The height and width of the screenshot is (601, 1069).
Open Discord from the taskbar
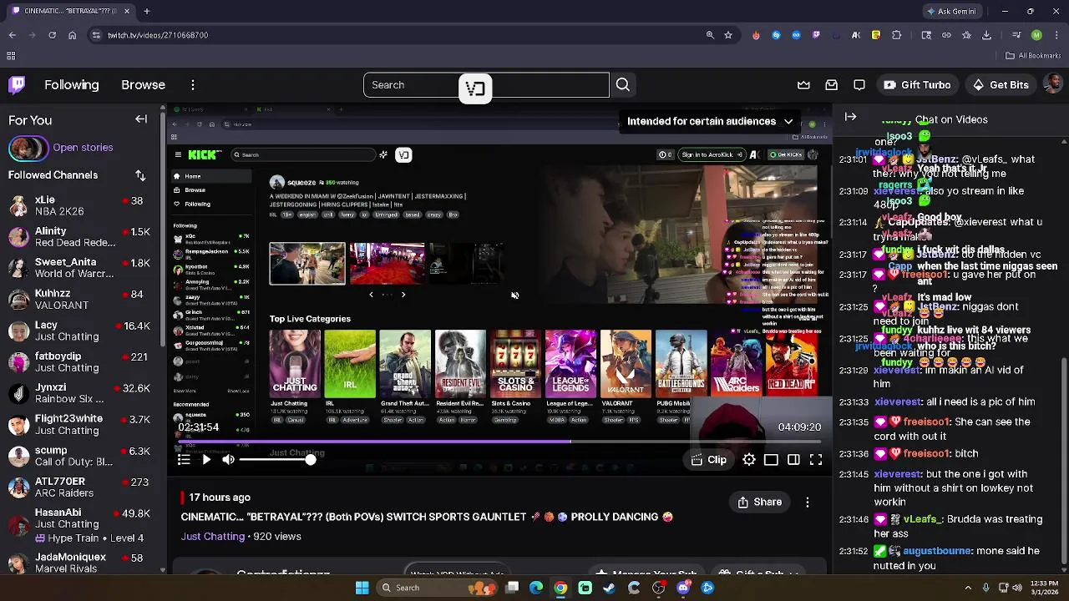coord(683,588)
